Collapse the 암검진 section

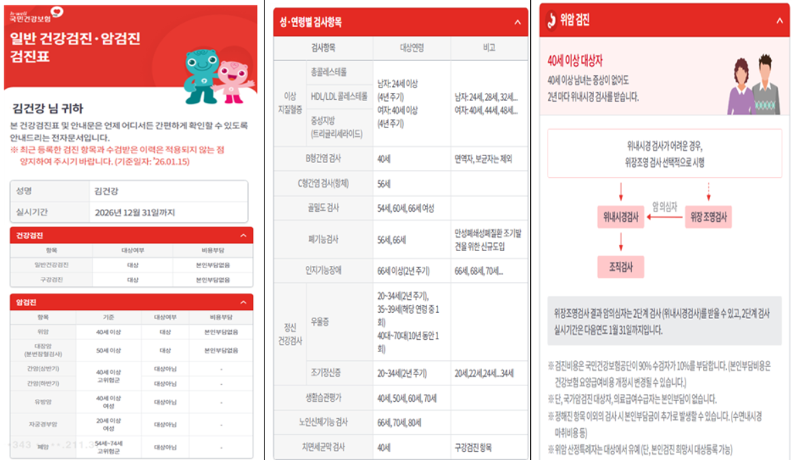243,303
